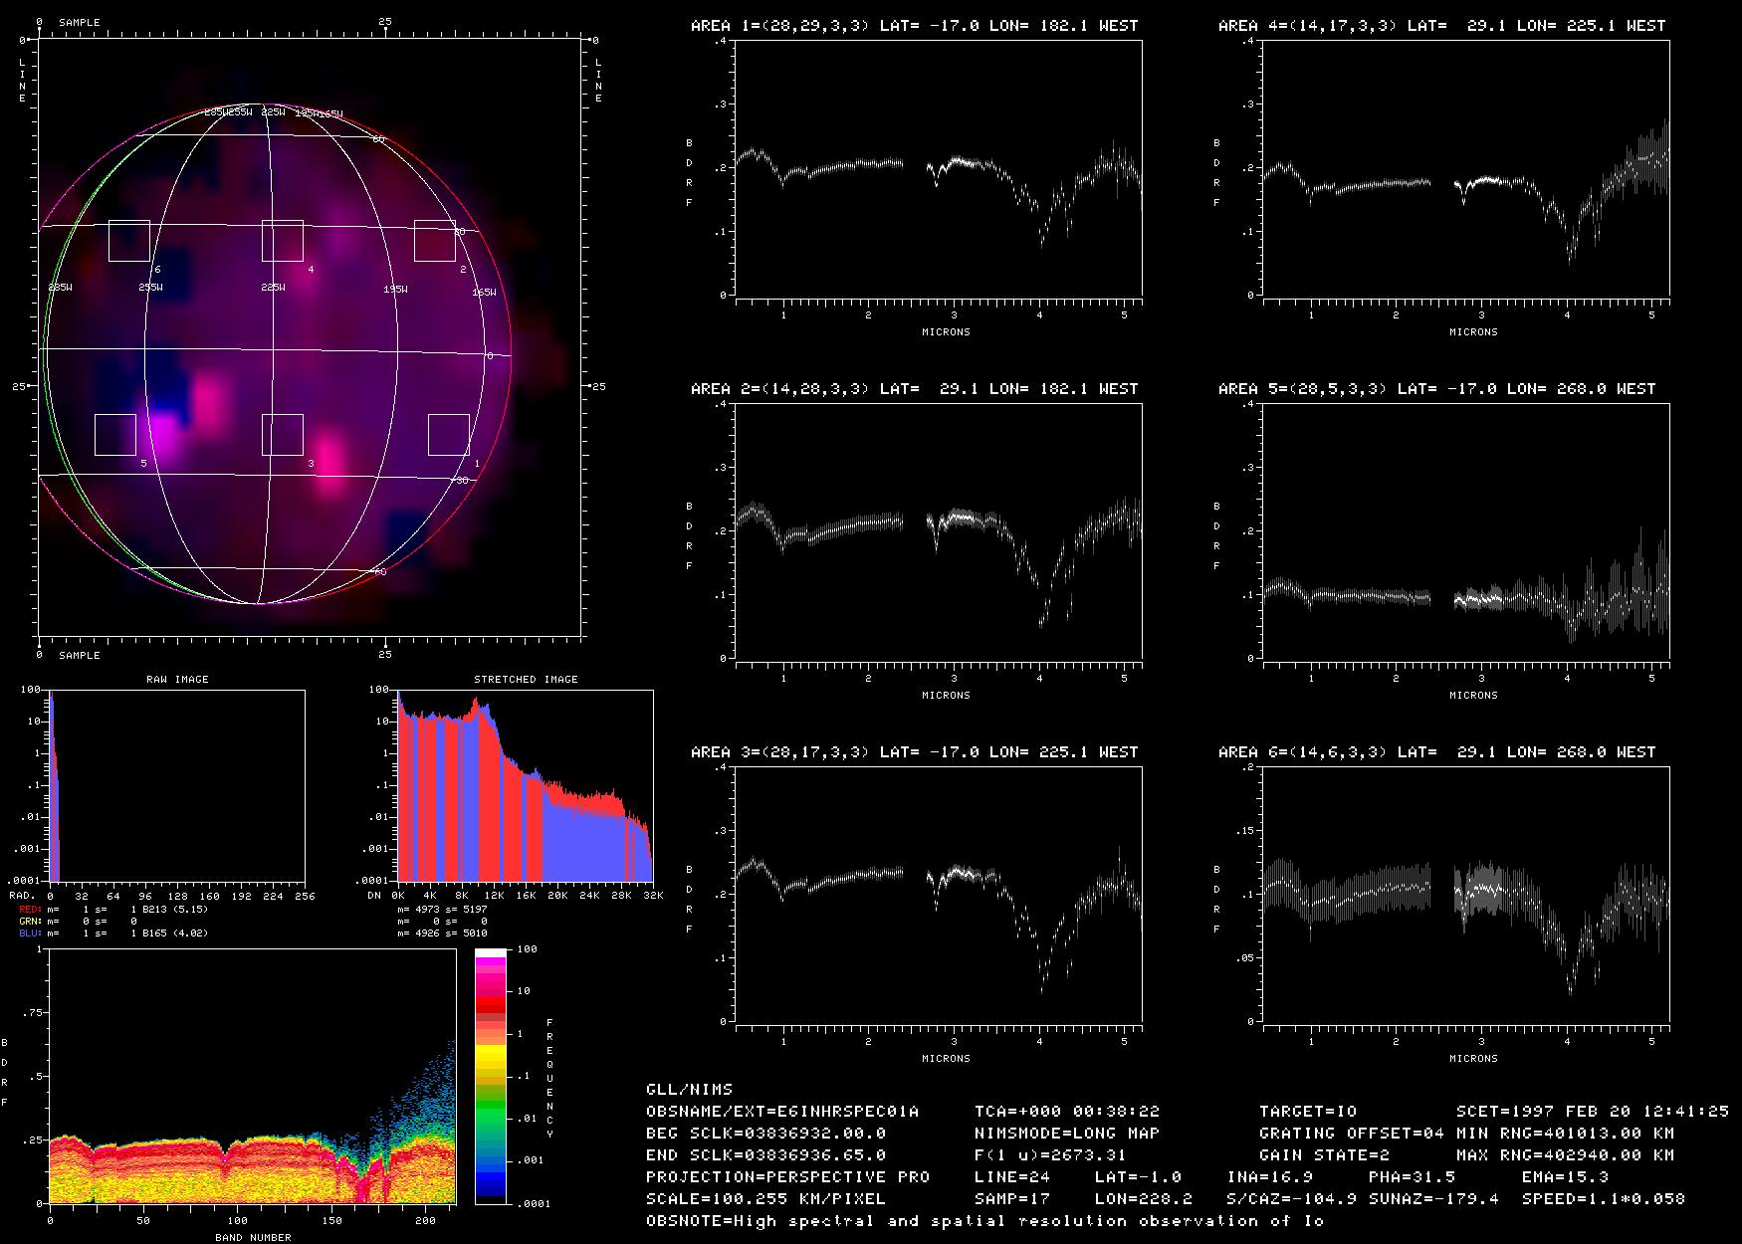Click the "RAW IMAGE" histogram title
This screenshot has height=1244, width=1742.
point(177,680)
